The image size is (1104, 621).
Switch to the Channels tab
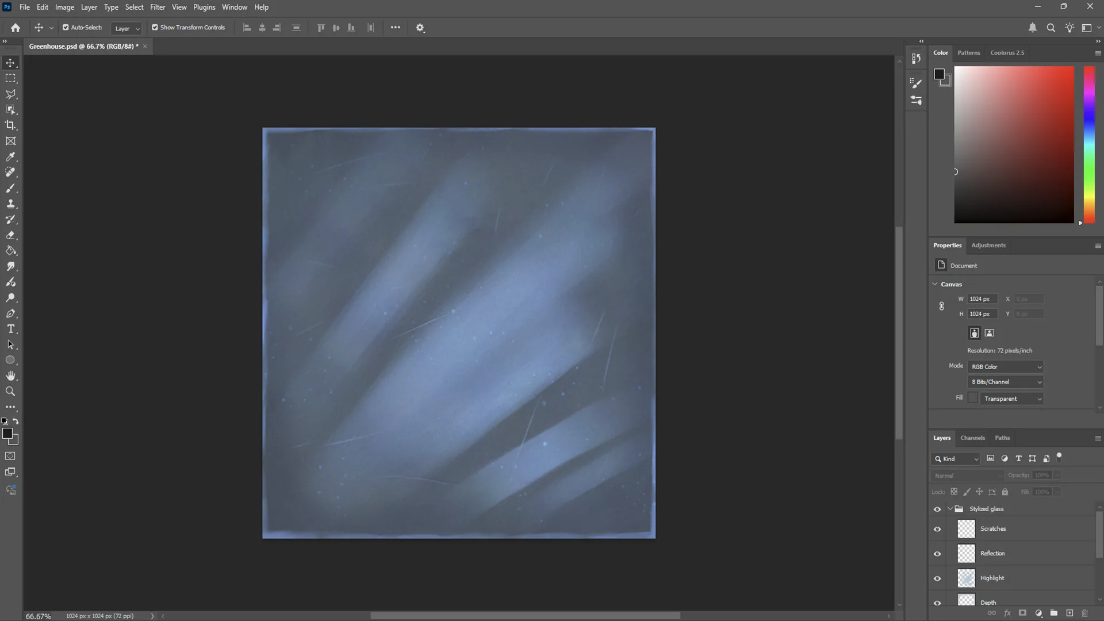(x=972, y=438)
